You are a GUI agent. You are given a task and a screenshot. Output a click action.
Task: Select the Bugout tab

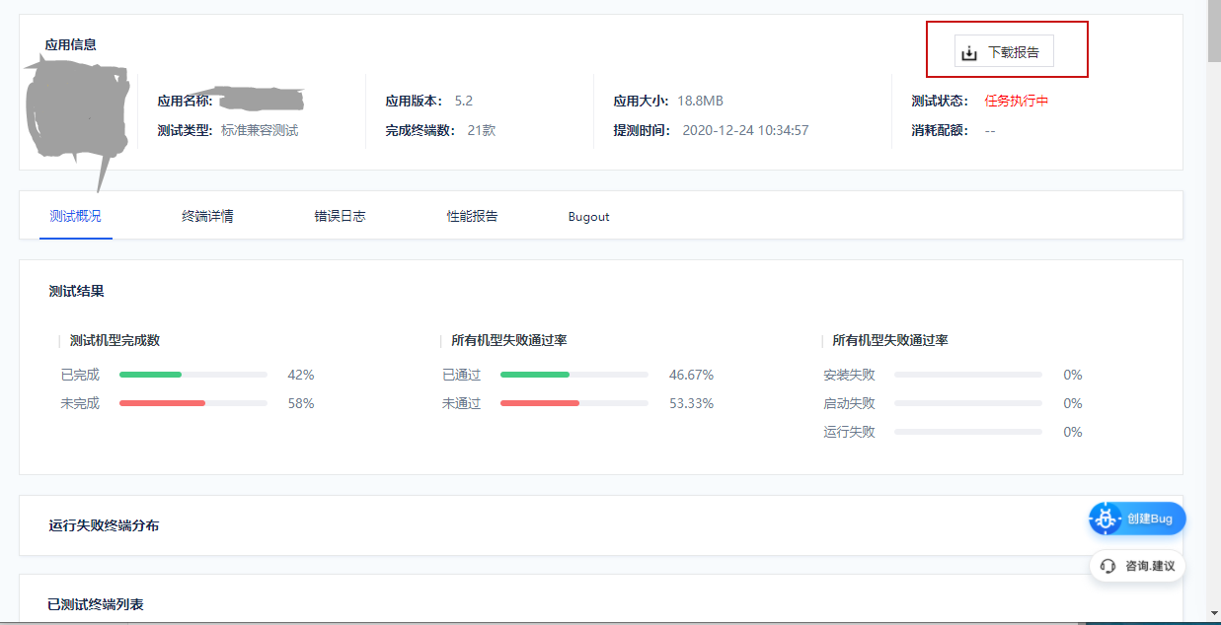[x=589, y=217]
